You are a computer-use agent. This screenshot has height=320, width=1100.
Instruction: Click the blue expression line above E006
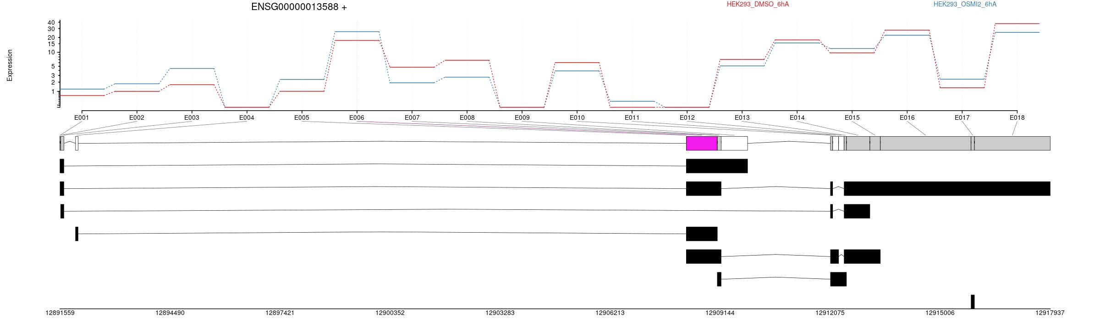[x=357, y=32]
